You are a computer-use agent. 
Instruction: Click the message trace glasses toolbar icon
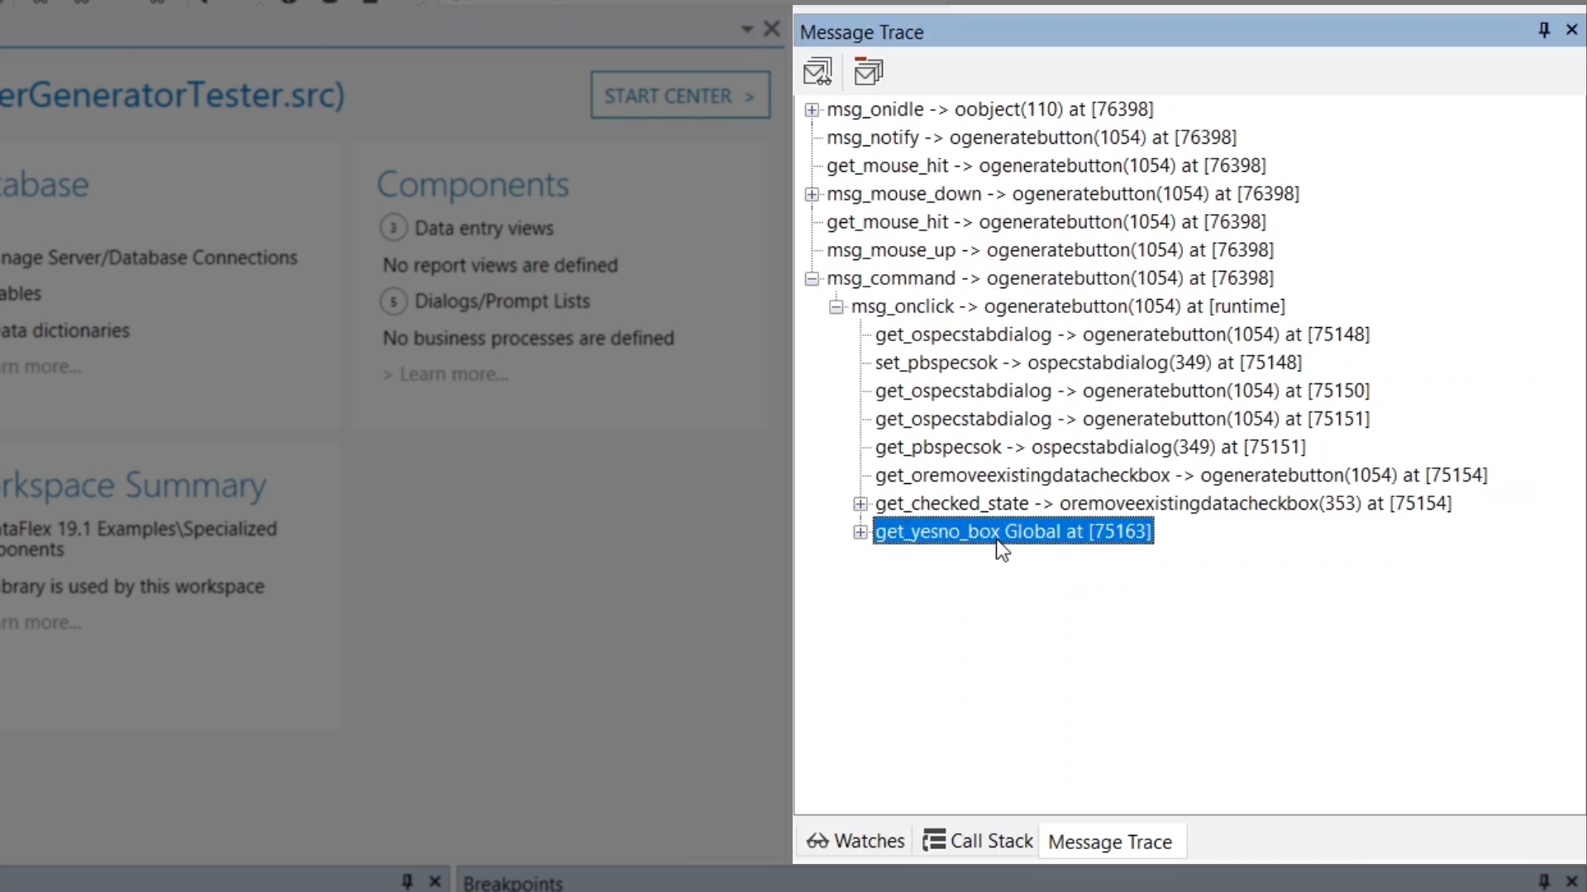coord(817,72)
